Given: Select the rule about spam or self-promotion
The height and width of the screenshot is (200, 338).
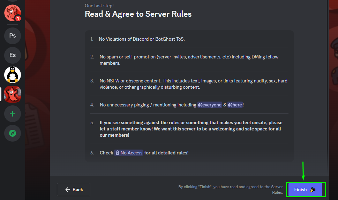Looking at the screenshot, I should click(x=189, y=60).
